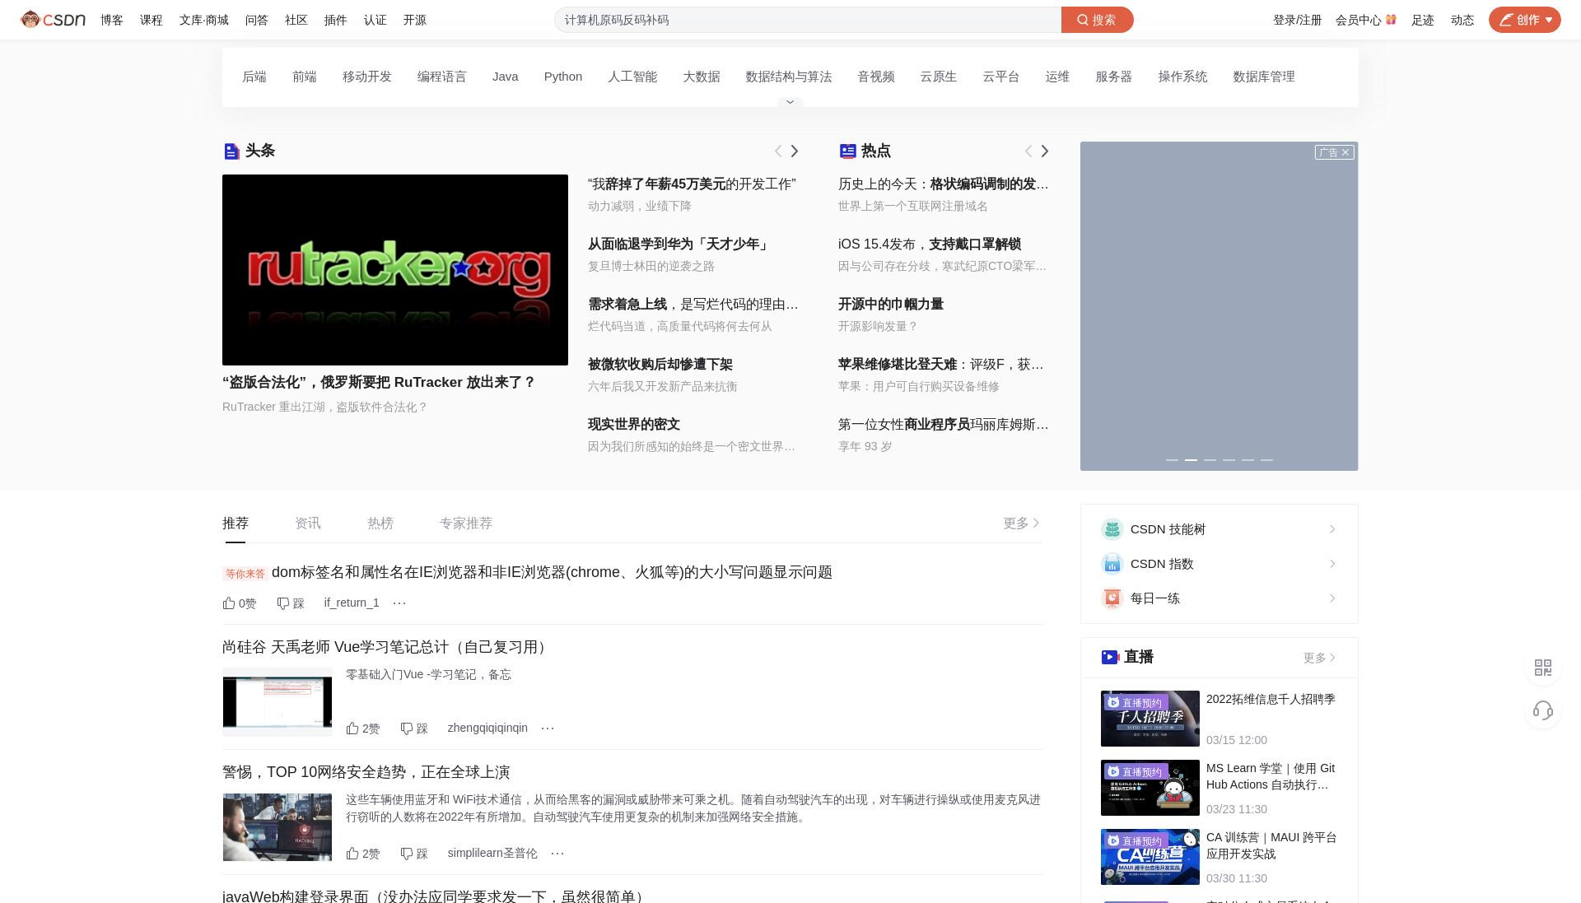Open the 问答 menu item
1581x903 pixels.
257,20
